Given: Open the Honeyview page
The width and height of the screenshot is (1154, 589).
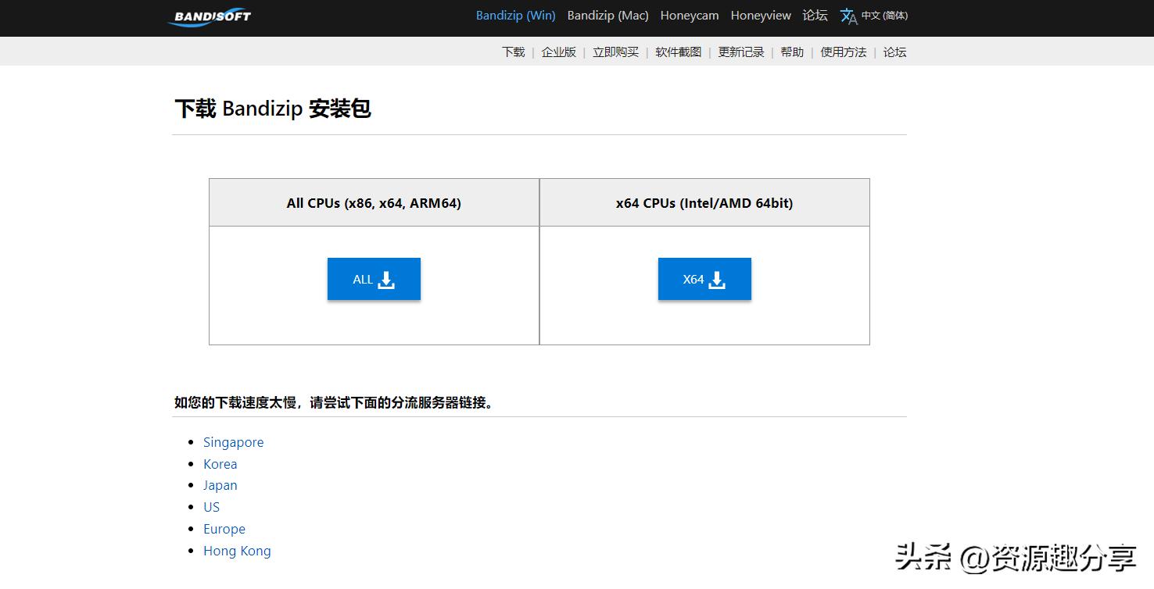Looking at the screenshot, I should click(x=760, y=15).
